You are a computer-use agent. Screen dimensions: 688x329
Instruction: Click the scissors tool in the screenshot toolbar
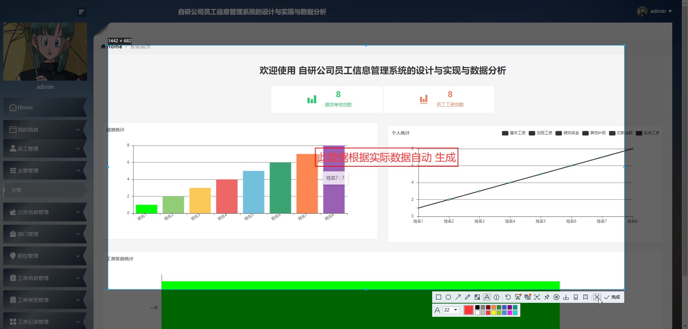pos(518,297)
